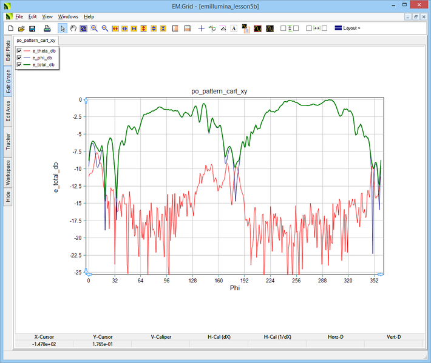Open the View menu
431x363 pixels.
pyautogui.click(x=47, y=16)
